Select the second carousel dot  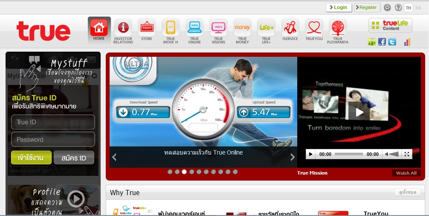point(177,172)
